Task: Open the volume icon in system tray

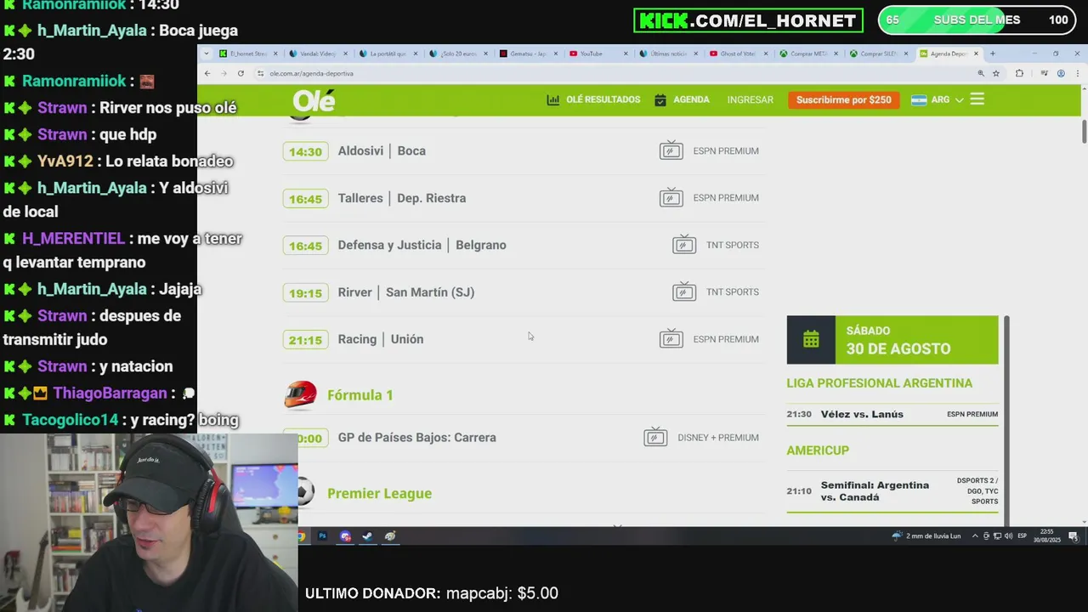Action: click(1008, 536)
